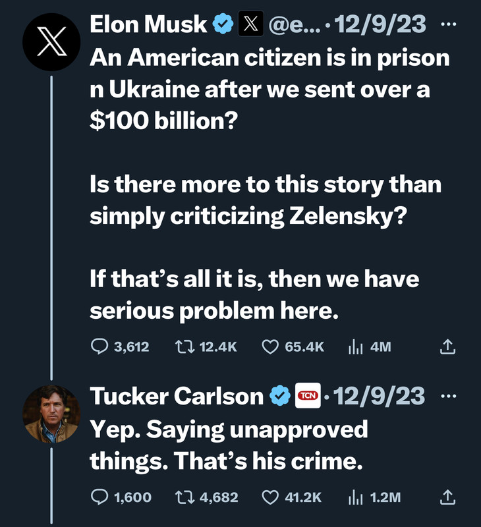Open Tucker Carlson's profile photo

tap(51, 412)
